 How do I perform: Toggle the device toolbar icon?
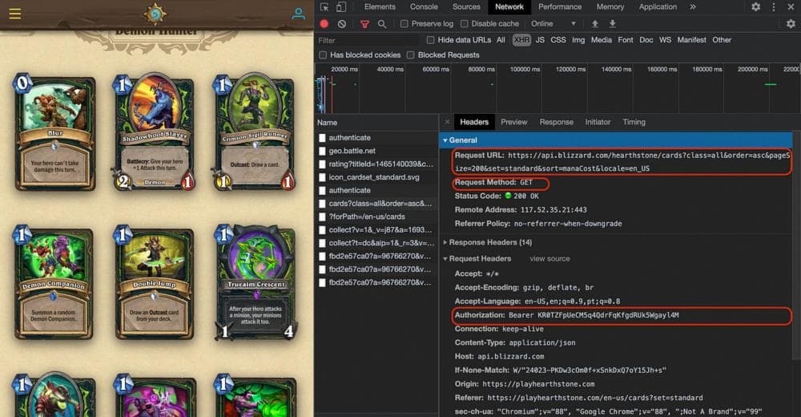pos(341,7)
